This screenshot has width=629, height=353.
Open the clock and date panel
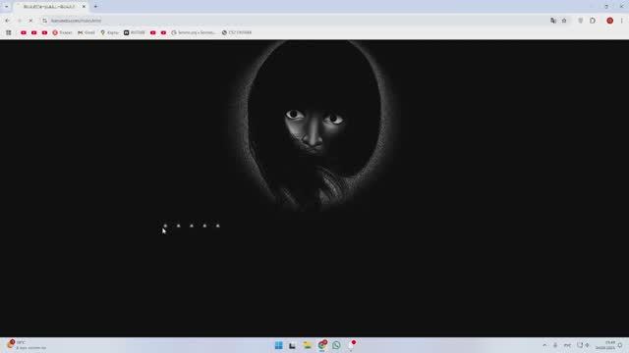(605, 345)
